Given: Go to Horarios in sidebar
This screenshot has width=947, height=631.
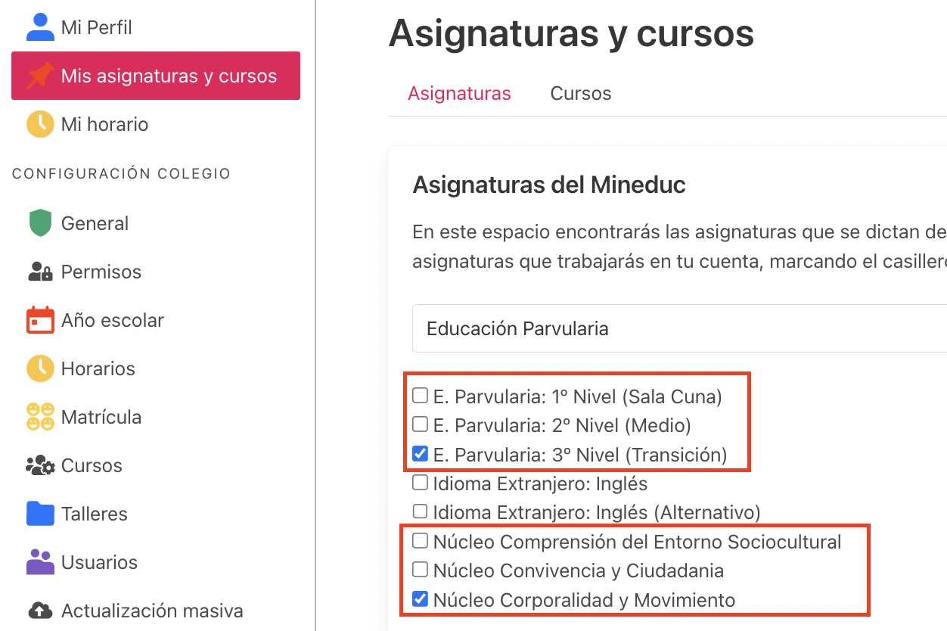Looking at the screenshot, I should [x=98, y=368].
